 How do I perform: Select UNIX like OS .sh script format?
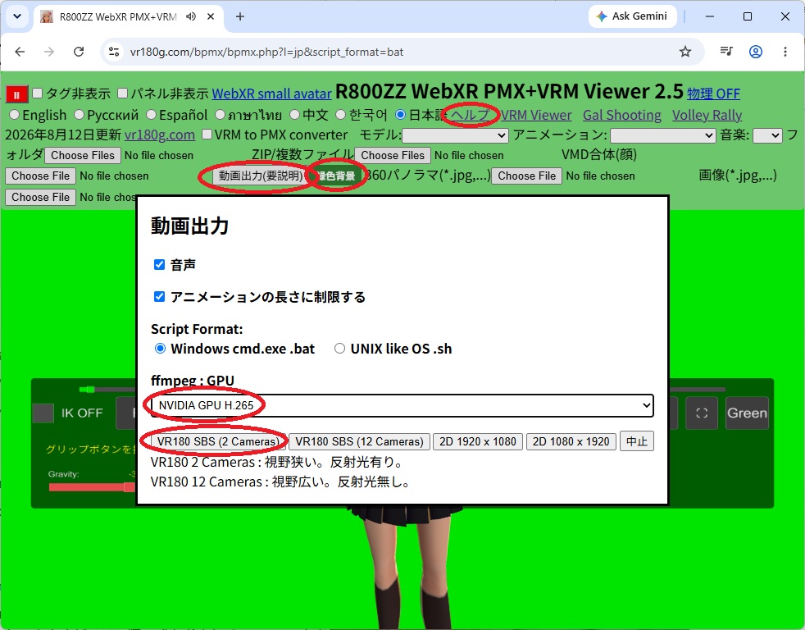[x=340, y=349]
